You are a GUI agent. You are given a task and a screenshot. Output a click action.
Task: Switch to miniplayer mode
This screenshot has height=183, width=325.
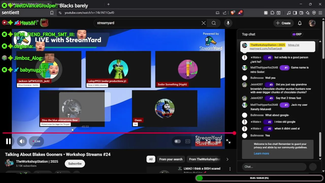click(208, 141)
